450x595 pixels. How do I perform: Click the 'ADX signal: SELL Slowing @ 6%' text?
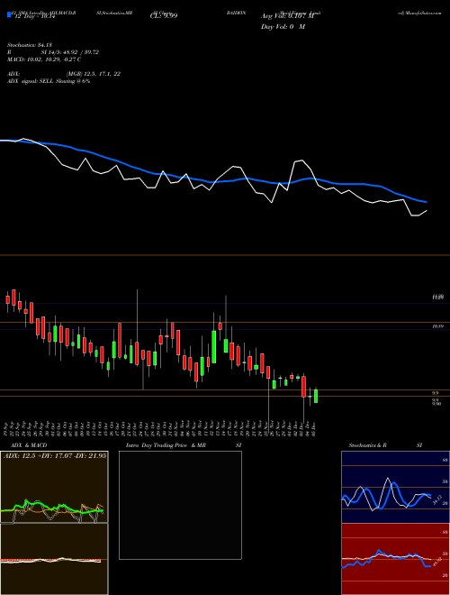49,81
